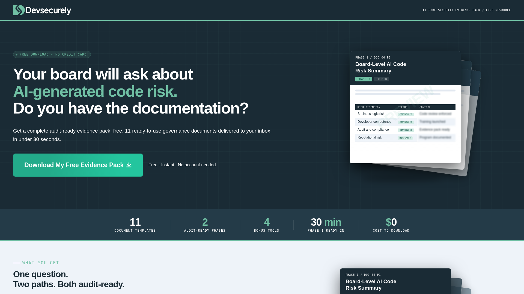Image resolution: width=524 pixels, height=294 pixels.
Task: Click the green PHASE 1 tag on document preview
Action: 364,79
